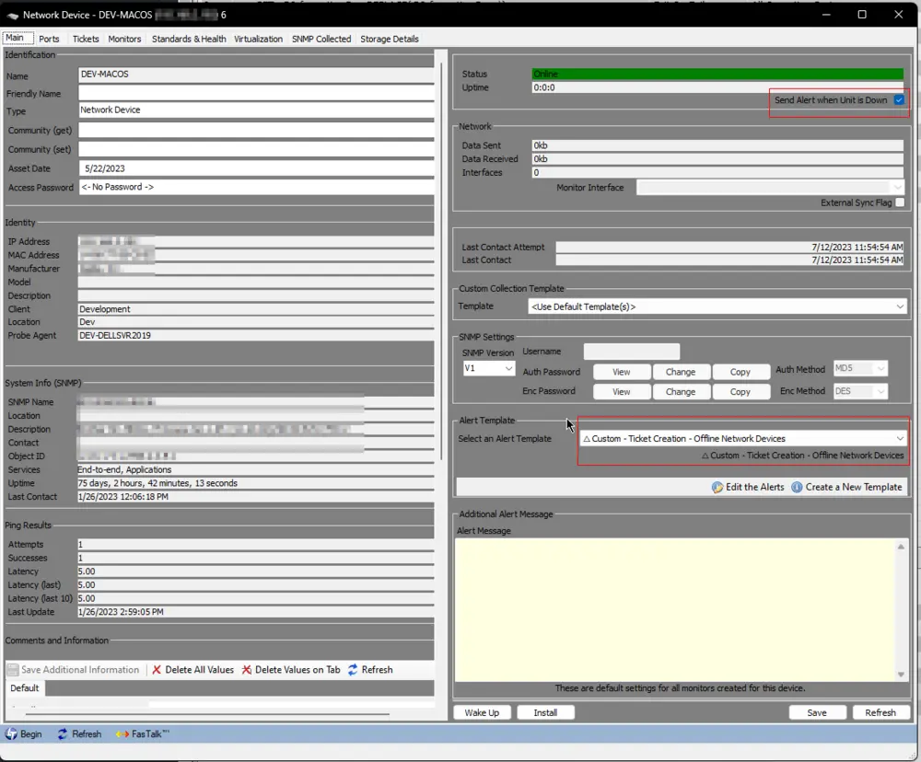Click the Community (set) field
The width and height of the screenshot is (921, 762).
(x=256, y=149)
